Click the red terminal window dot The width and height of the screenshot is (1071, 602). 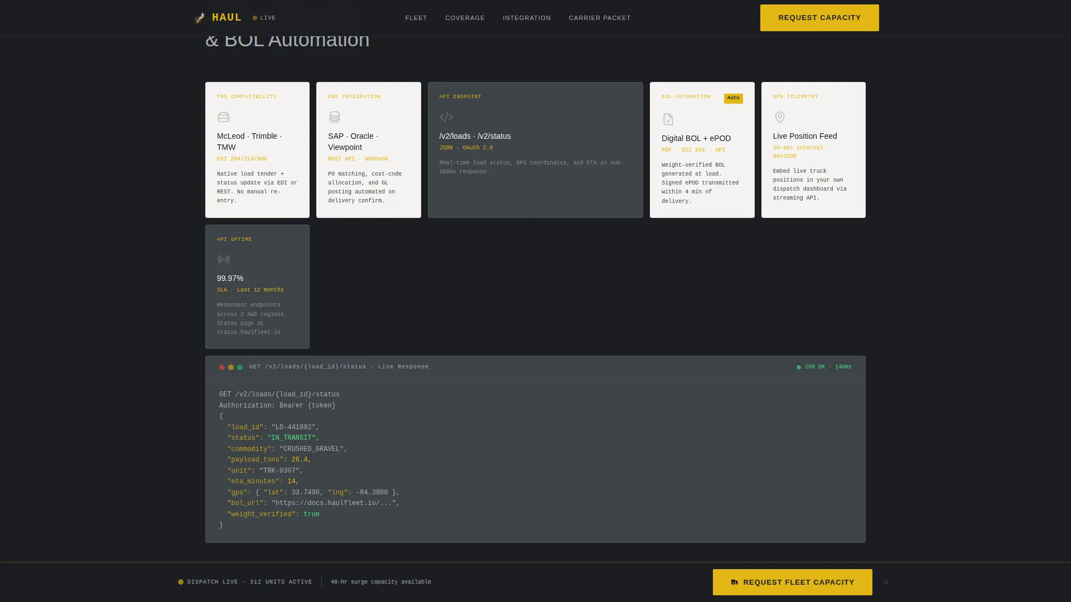[x=222, y=367]
